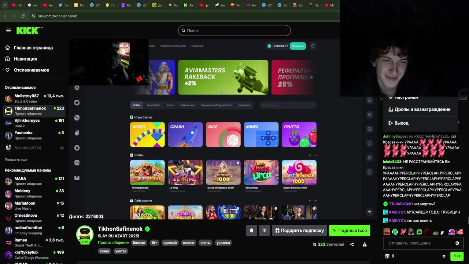Click the follow heart button

coord(265,231)
